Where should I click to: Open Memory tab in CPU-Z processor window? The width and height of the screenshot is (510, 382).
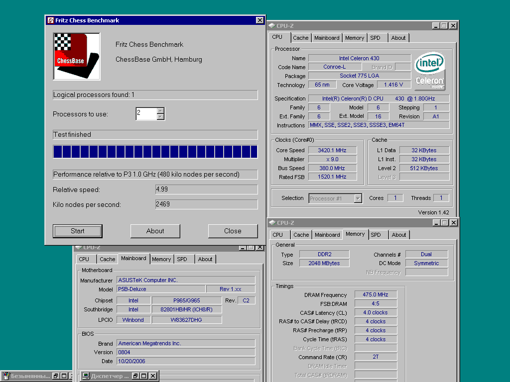pos(355,38)
